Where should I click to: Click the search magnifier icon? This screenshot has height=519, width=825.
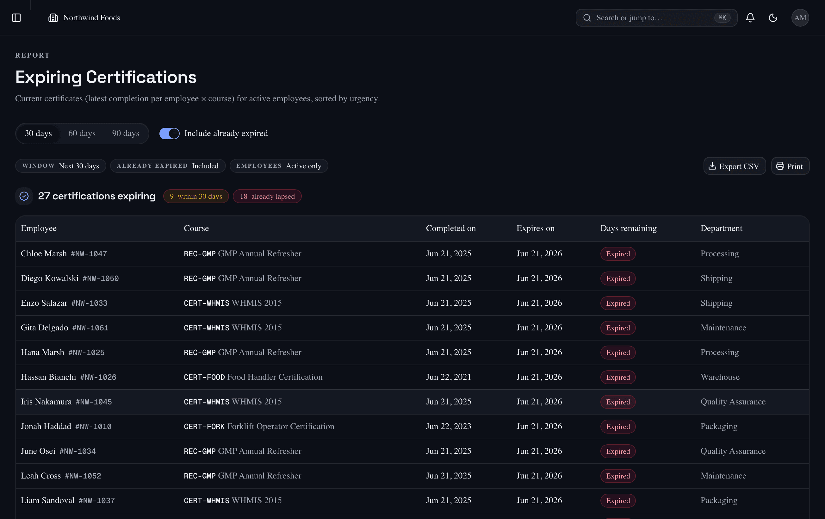(587, 17)
